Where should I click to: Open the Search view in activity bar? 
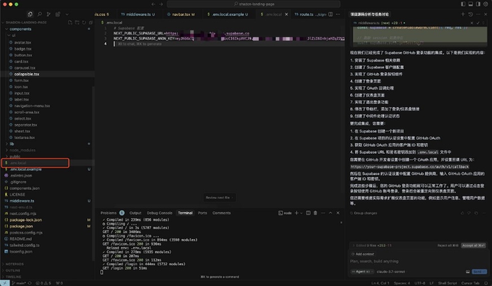click(x=38, y=14)
